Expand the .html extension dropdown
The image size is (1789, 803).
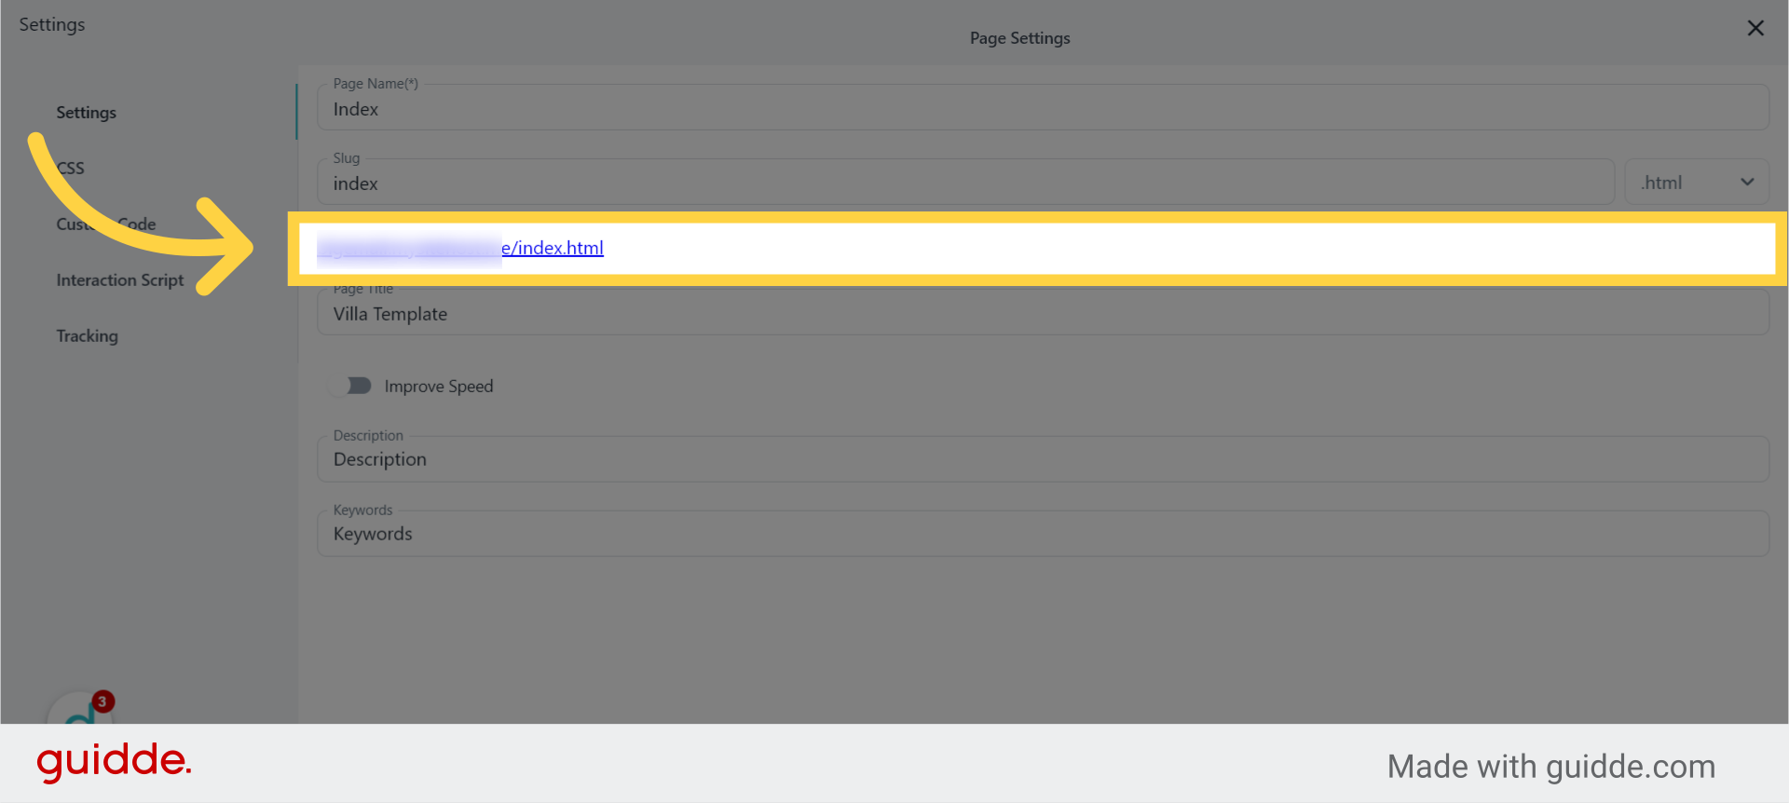point(1697,183)
